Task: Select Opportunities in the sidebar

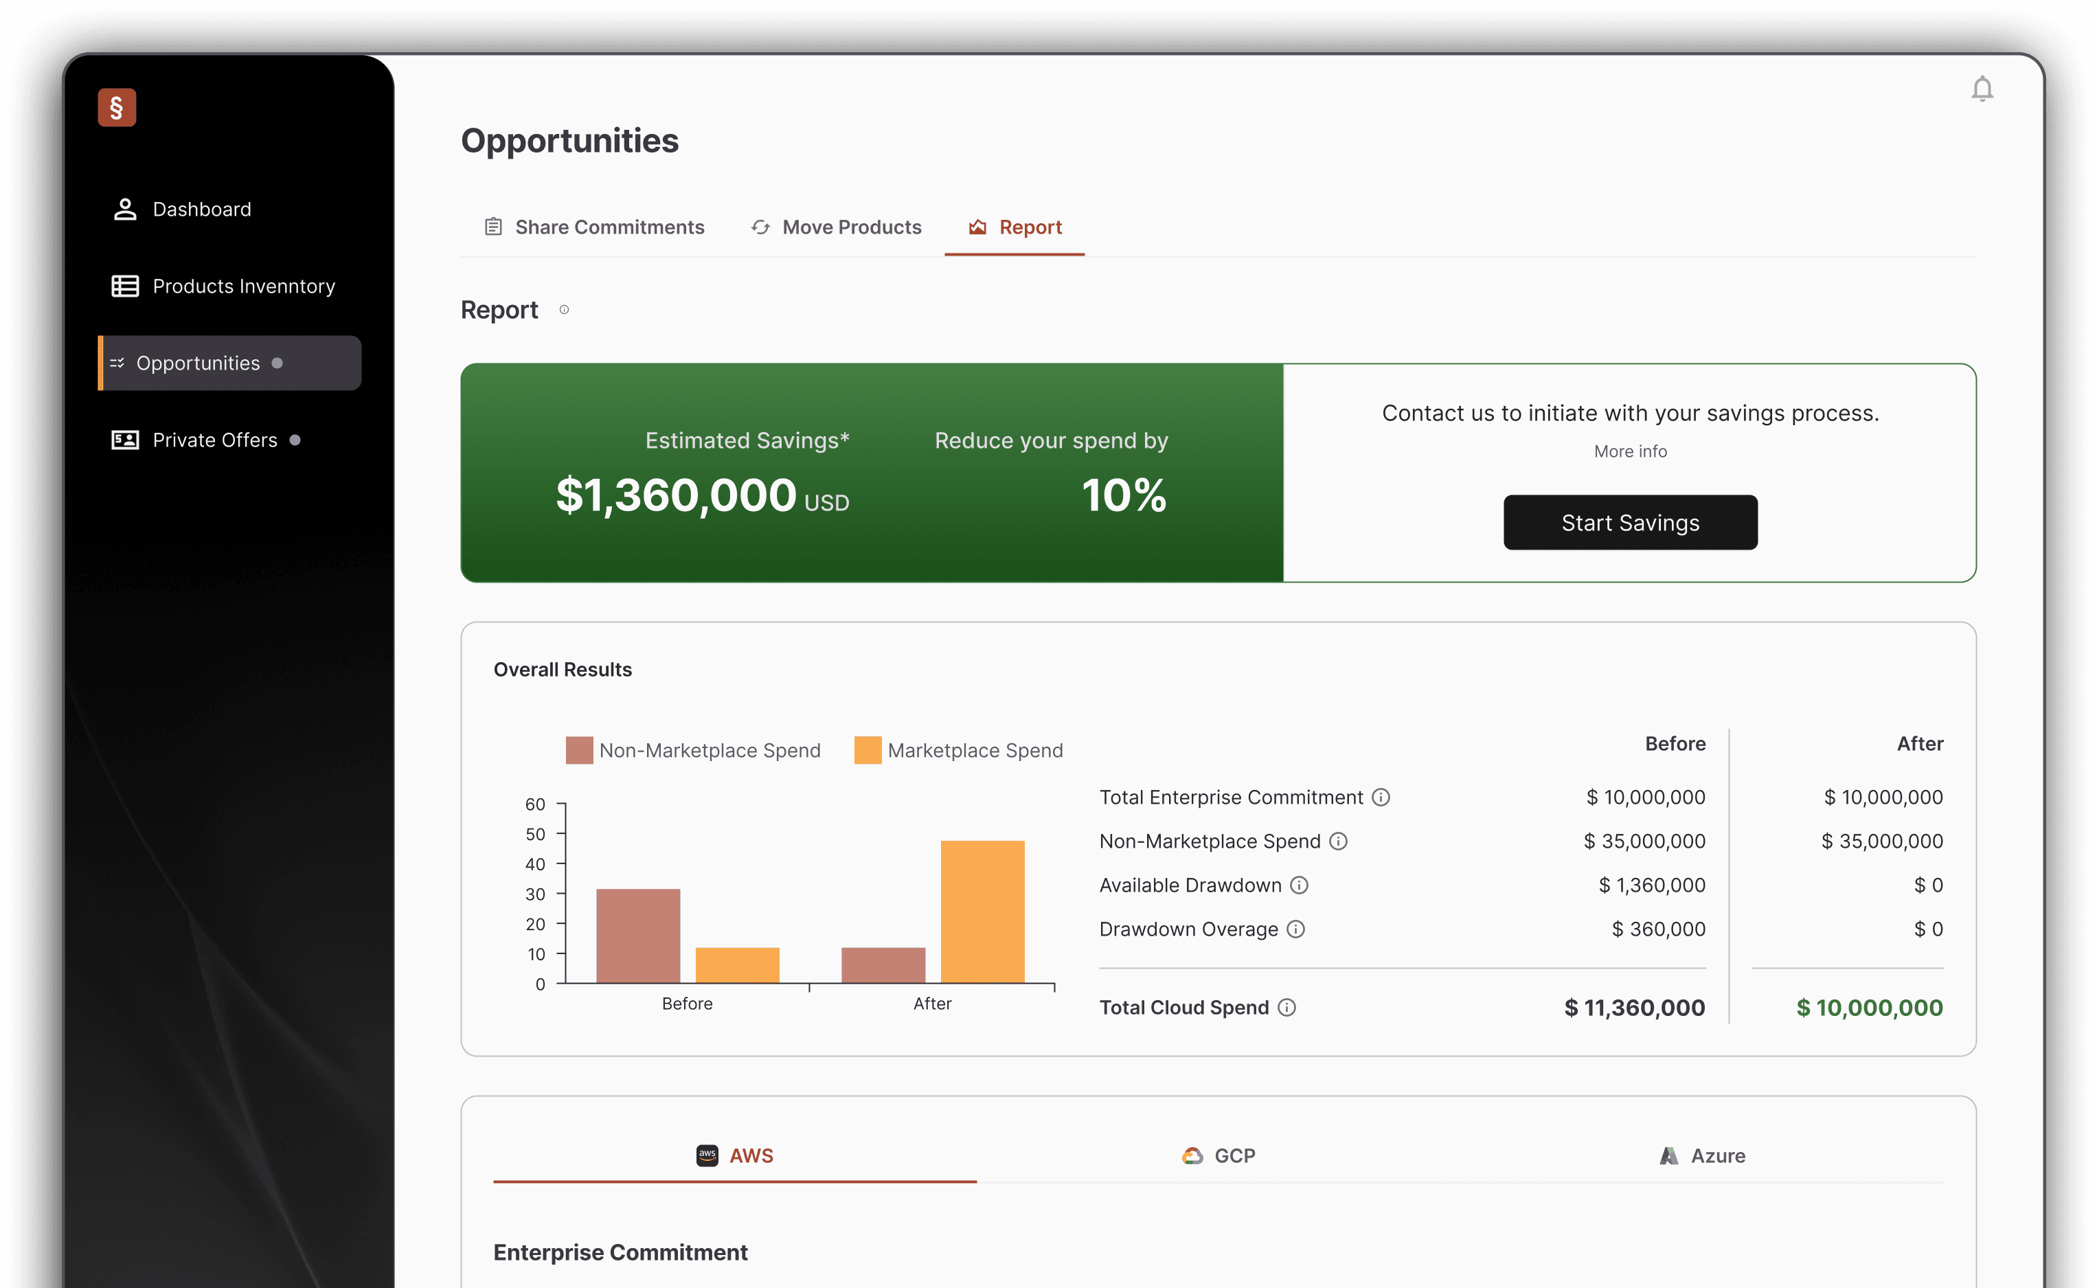Action: click(198, 364)
